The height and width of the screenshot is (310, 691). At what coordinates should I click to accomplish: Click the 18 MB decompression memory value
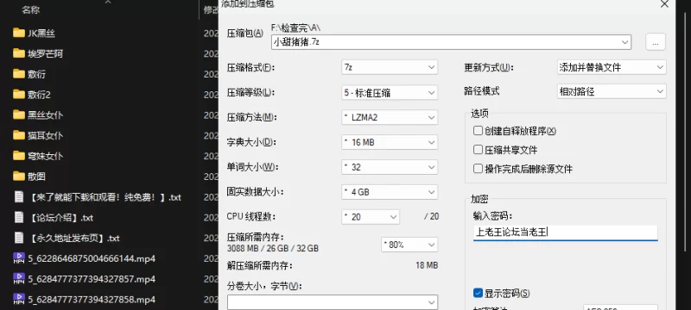click(x=427, y=265)
